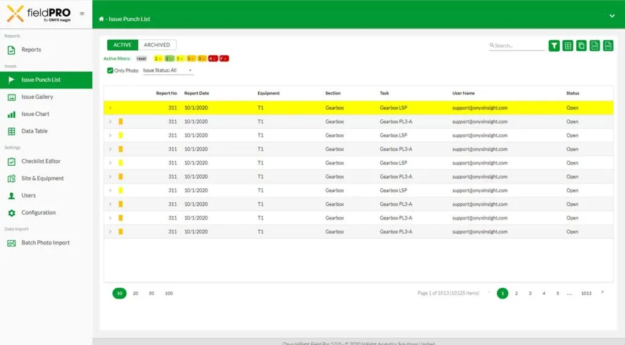Uncheck the Only Photo checkbox
The width and height of the screenshot is (625, 345).
110,71
